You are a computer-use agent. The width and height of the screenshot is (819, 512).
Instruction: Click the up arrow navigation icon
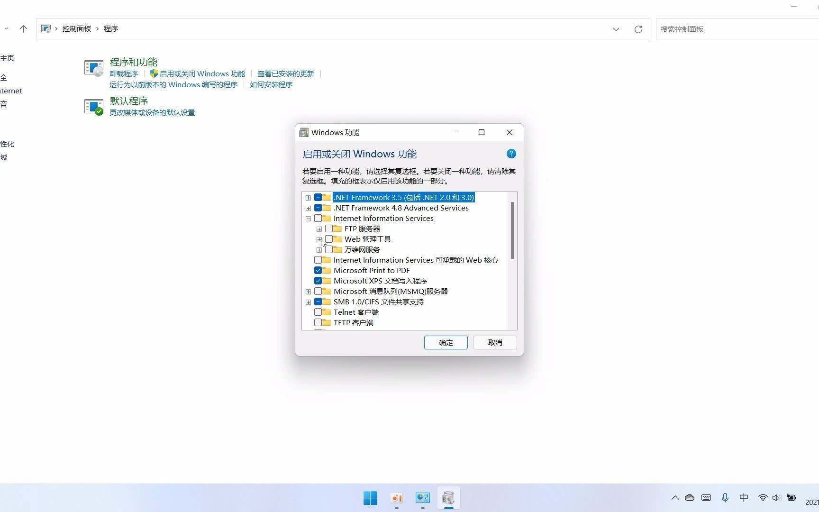pos(23,29)
